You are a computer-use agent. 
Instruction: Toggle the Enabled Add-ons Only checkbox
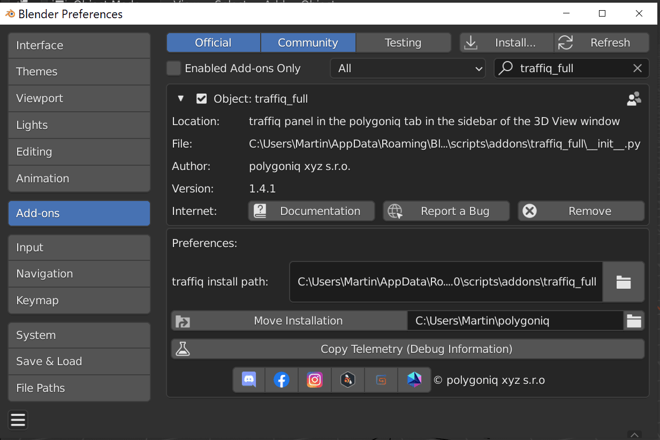[173, 68]
